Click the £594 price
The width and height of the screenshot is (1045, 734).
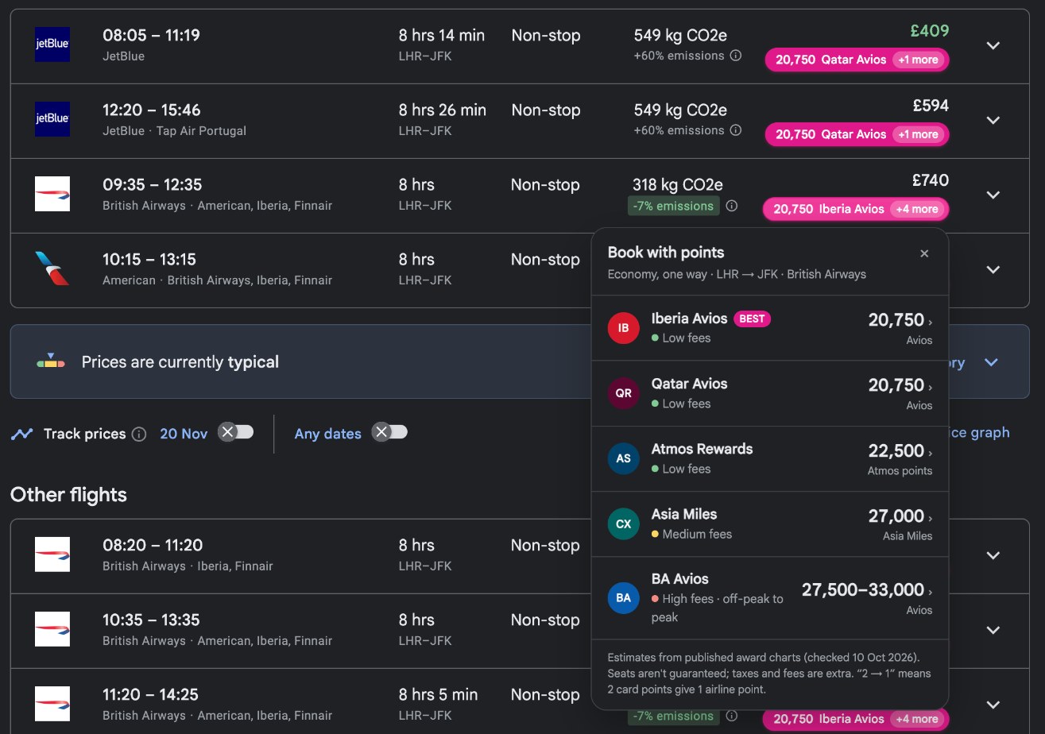click(930, 106)
